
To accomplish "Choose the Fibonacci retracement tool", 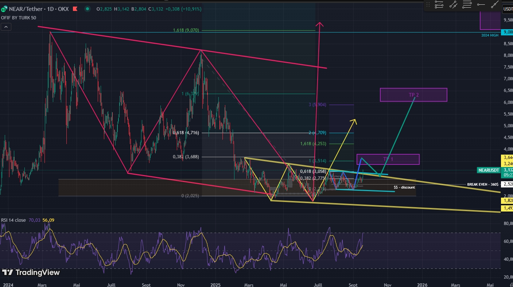I will (x=467, y=5).
